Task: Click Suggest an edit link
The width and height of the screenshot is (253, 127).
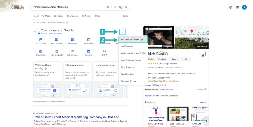Action: click(152, 96)
